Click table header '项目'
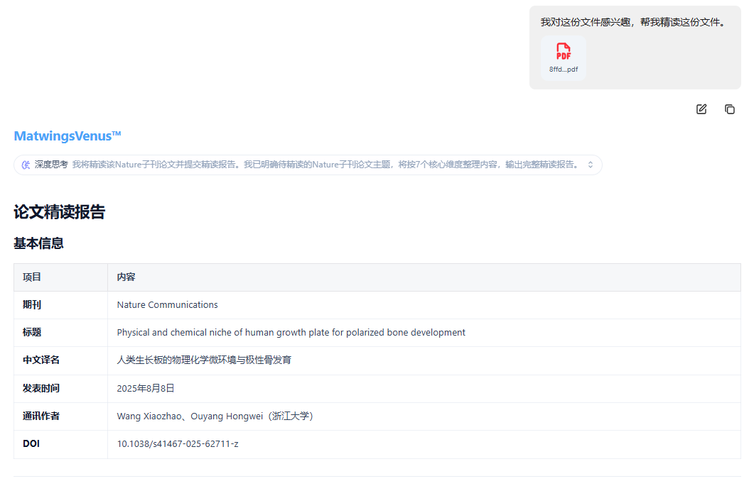This screenshot has width=749, height=486. (32, 277)
